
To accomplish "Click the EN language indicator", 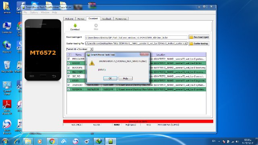I will [x=214, y=141].
